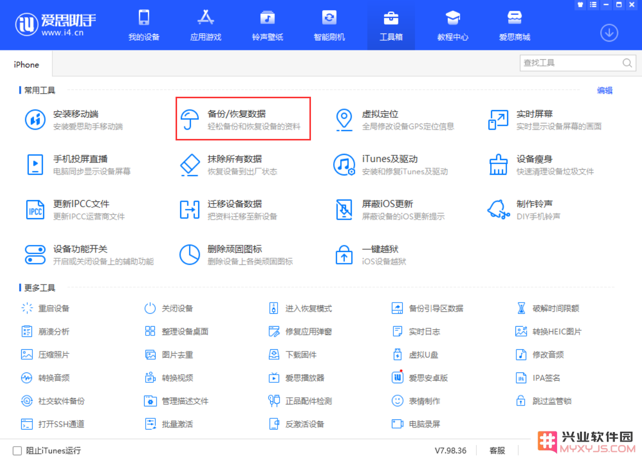642x461 pixels.
Task: Select the 抹除所有数据 eraser icon
Action: [190, 165]
